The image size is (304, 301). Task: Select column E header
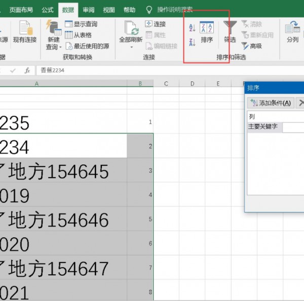click(x=218, y=83)
